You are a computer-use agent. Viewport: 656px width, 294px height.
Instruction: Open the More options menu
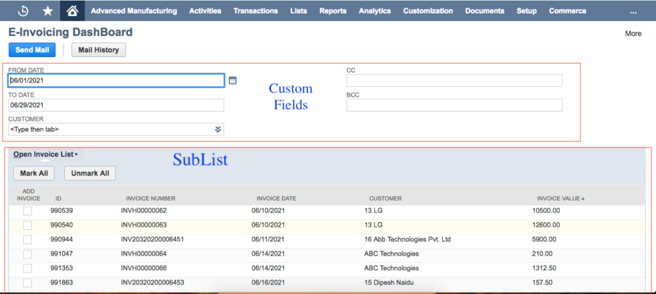click(x=633, y=33)
